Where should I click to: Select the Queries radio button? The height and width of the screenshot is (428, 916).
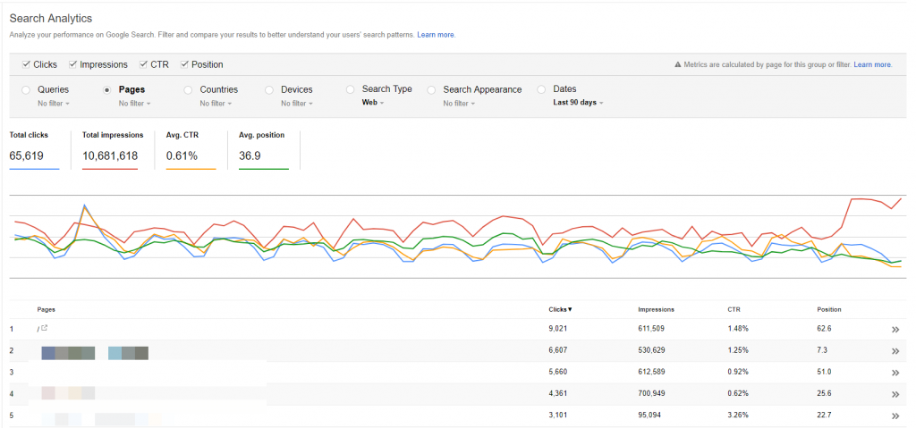26,90
